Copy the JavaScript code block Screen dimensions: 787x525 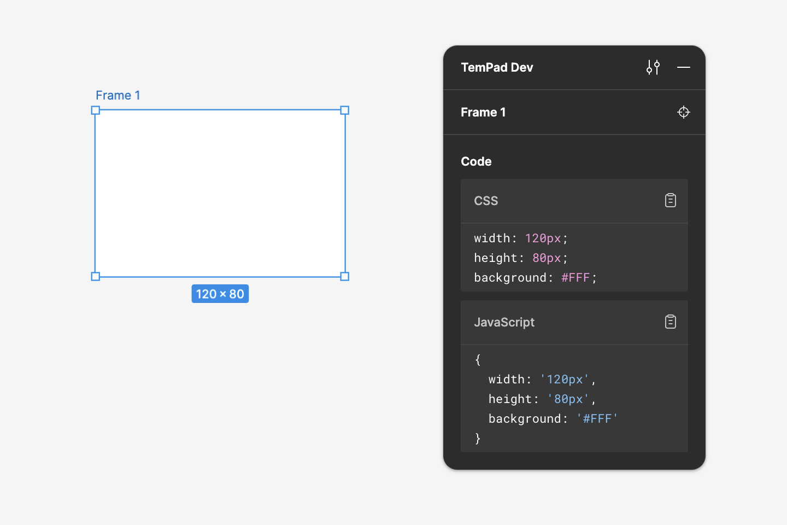[670, 322]
